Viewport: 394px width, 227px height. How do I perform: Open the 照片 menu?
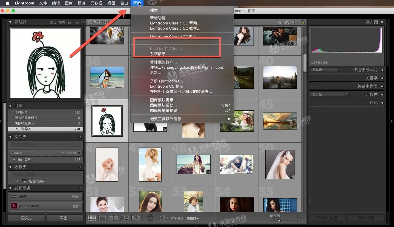[82, 3]
